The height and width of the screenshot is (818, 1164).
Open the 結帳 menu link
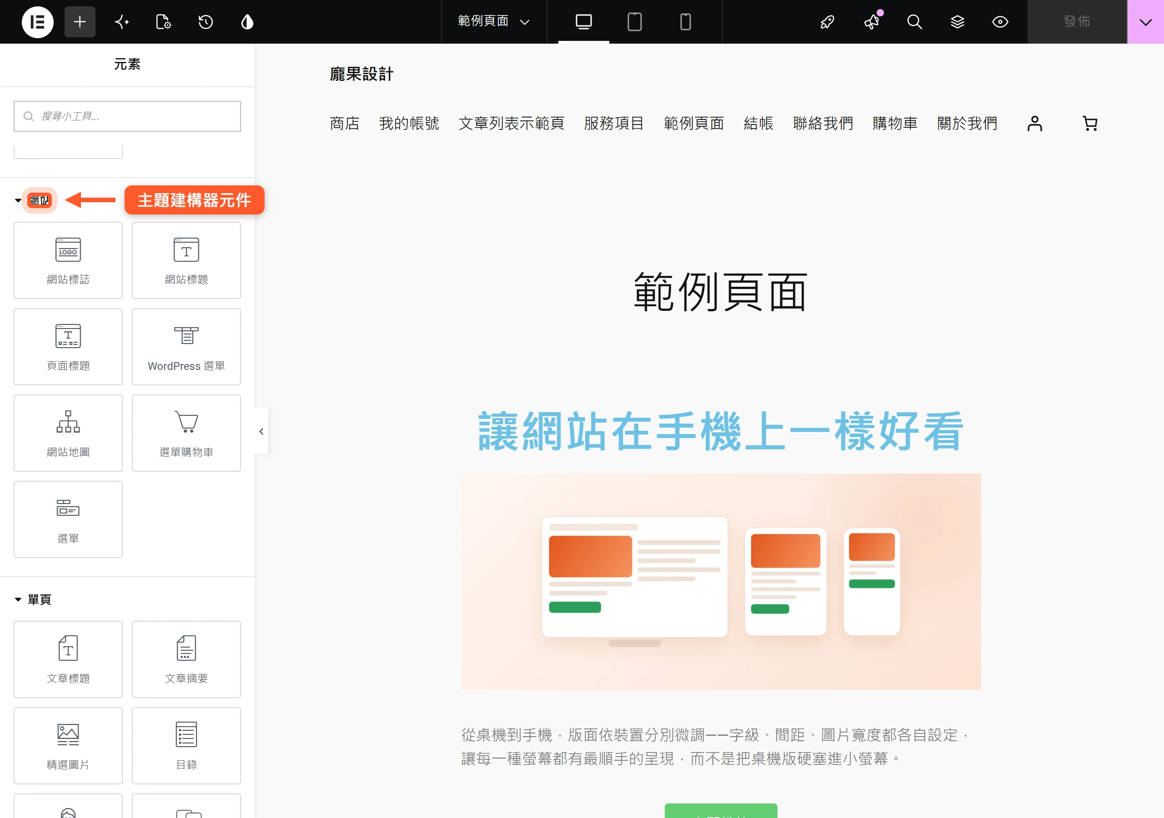pyautogui.click(x=758, y=123)
